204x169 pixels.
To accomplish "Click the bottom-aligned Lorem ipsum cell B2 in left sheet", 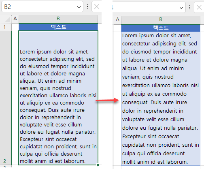I will [58, 98].
